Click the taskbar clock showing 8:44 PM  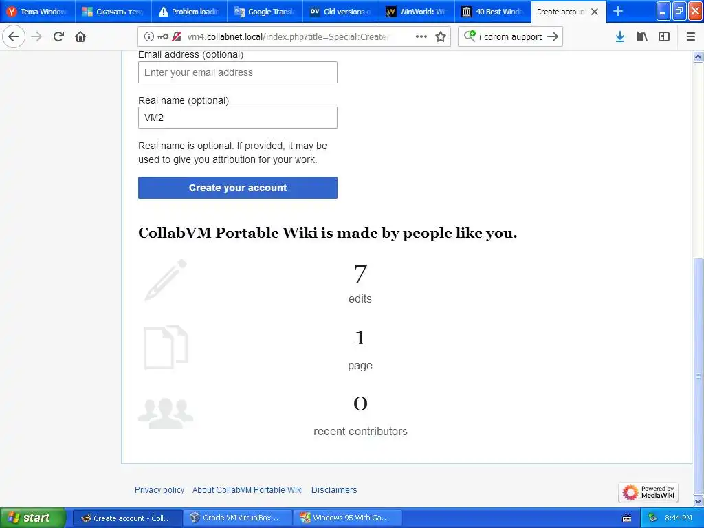tap(678, 518)
